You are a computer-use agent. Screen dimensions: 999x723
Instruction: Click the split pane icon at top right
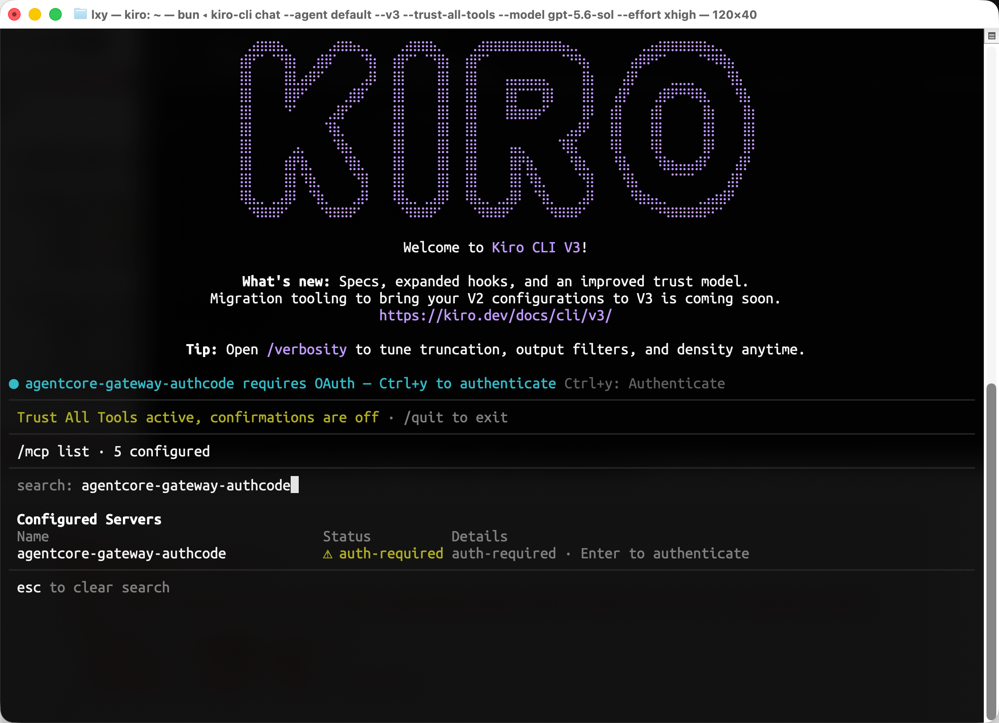[x=991, y=36]
